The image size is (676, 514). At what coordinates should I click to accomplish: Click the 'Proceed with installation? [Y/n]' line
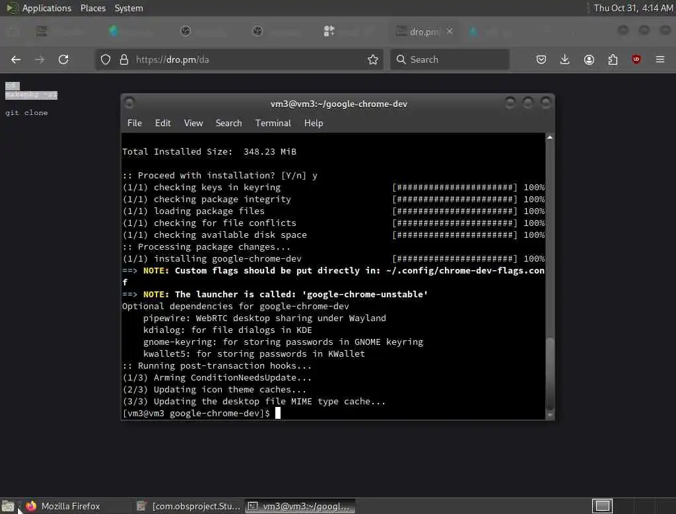[x=220, y=175]
